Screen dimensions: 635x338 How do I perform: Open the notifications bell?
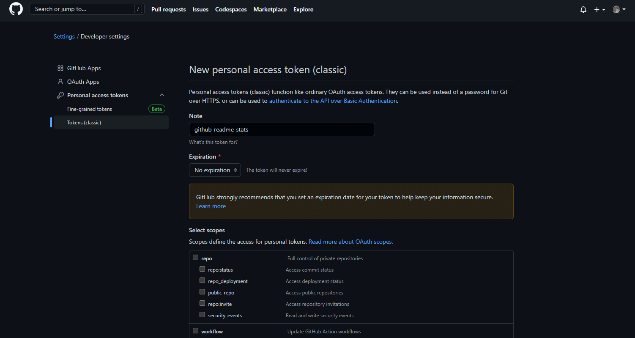coord(583,9)
